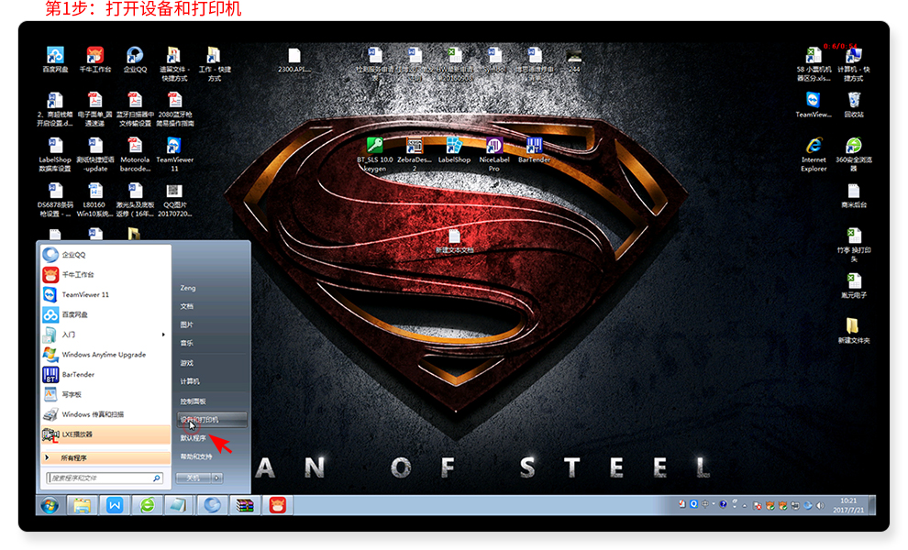The image size is (908, 550).
Task: Select the 回收站 recycle bin icon
Action: click(854, 104)
